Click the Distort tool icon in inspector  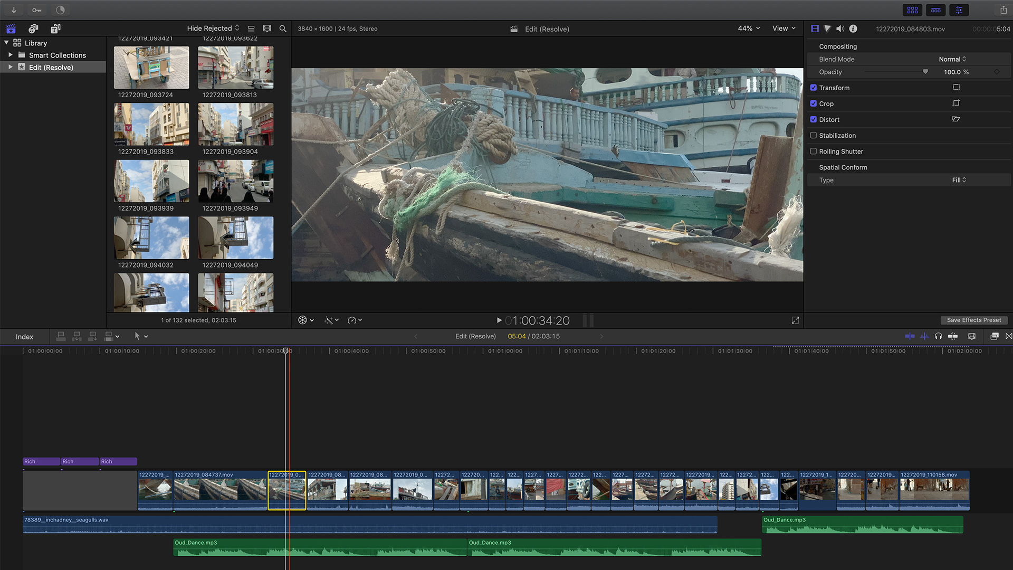956,119
